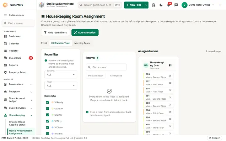The image size is (226, 141).
Task: Remove room 302 from assigned rooms
Action: point(170,105)
